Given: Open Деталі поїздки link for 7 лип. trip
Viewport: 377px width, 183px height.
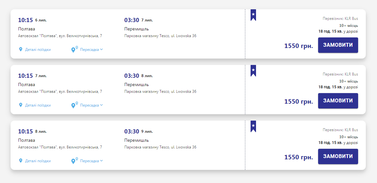Looking at the screenshot, I should pos(38,105).
